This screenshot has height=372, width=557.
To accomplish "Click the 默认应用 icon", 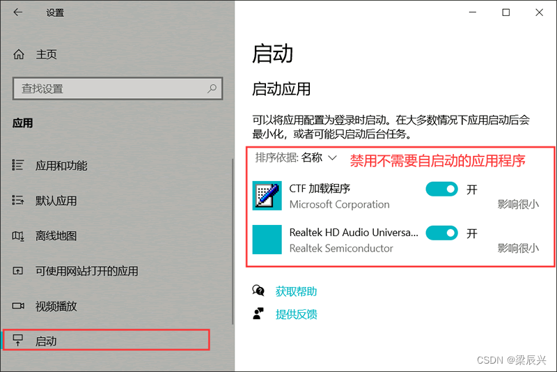I will click(x=18, y=201).
